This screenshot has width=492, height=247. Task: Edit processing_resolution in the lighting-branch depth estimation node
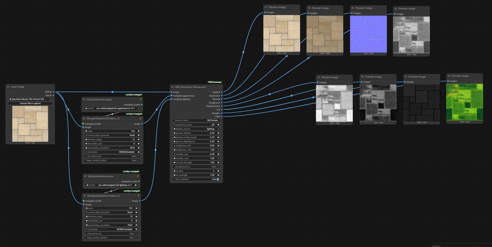click(x=112, y=225)
